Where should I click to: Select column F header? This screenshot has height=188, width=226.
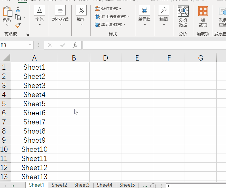point(169,58)
